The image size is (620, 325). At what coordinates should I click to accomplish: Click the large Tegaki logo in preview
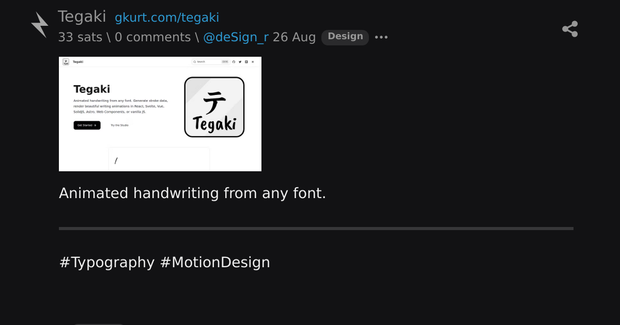tap(214, 107)
